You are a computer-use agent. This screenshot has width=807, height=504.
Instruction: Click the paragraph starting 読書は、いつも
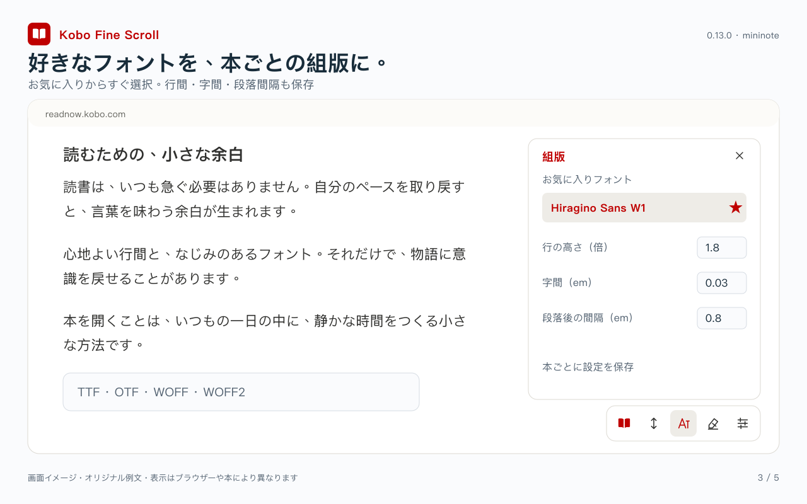pyautogui.click(x=265, y=198)
